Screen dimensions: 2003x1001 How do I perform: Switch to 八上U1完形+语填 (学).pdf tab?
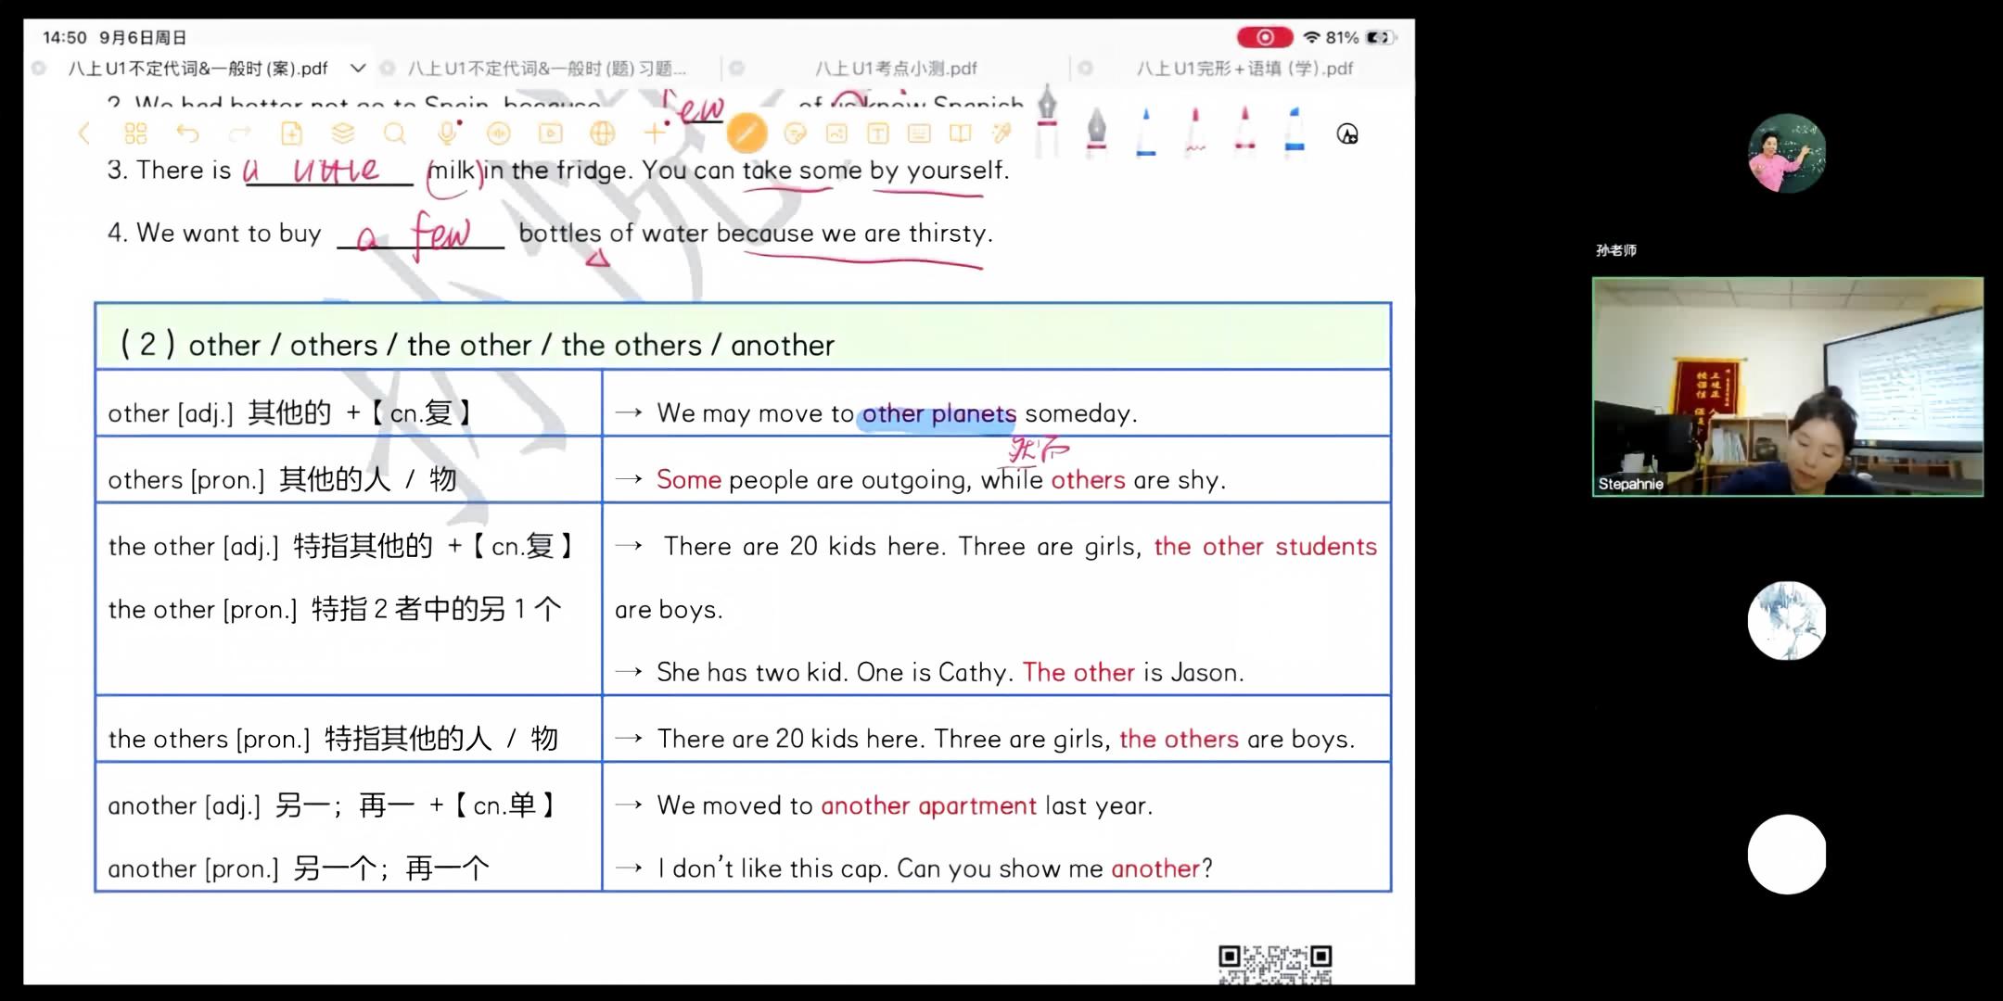[1244, 69]
